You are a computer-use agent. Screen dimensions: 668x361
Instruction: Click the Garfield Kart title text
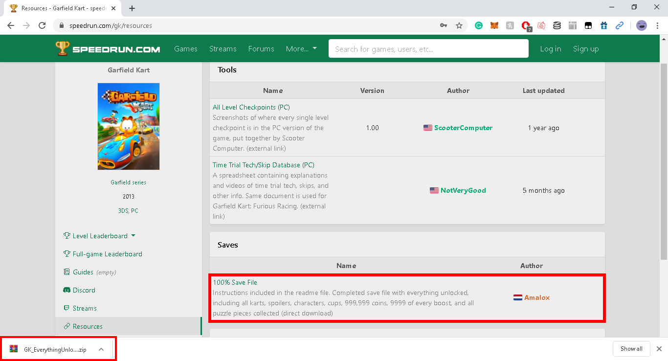129,70
